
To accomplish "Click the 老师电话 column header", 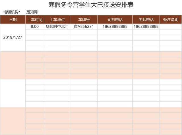I will 146,20.
